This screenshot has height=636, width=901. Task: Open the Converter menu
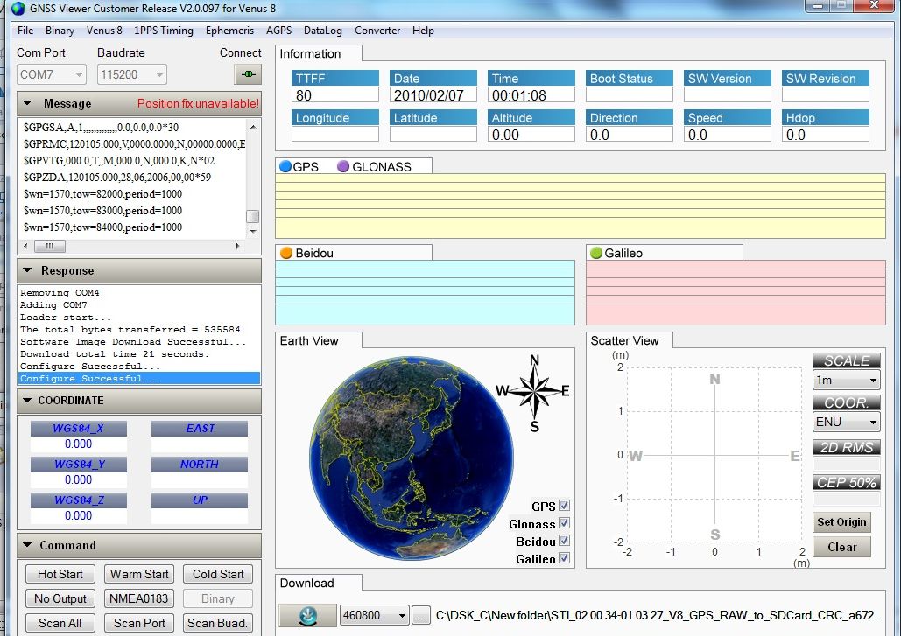377,31
